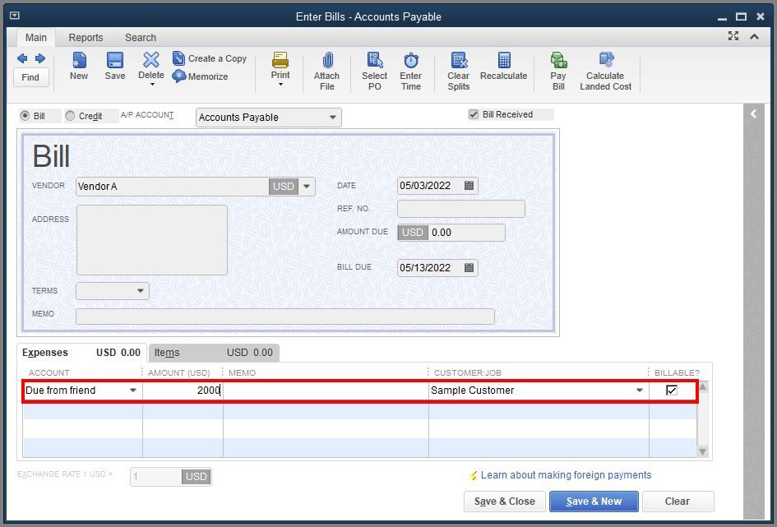Click lightning icon beside foreign payments link
This screenshot has height=527, width=777.
click(474, 475)
